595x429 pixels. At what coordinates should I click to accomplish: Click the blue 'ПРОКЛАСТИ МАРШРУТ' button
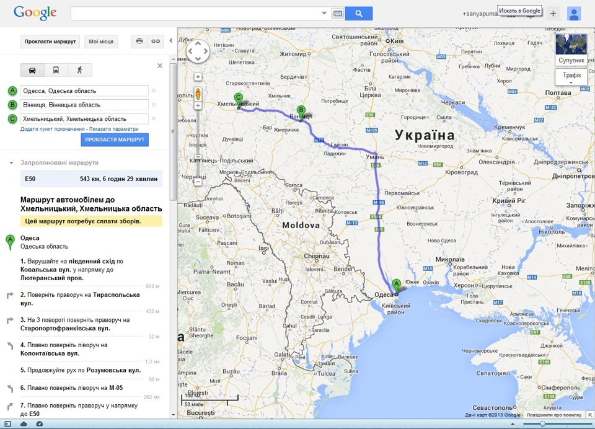[115, 139]
